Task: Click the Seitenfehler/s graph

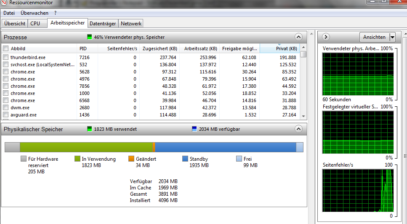Action: click(358, 190)
